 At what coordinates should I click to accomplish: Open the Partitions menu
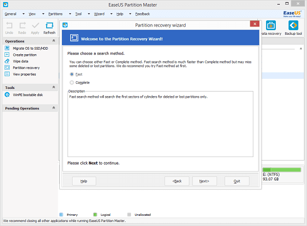[55, 14]
